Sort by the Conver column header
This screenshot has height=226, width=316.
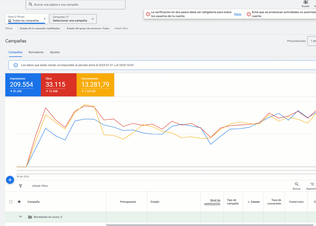(x=253, y=202)
